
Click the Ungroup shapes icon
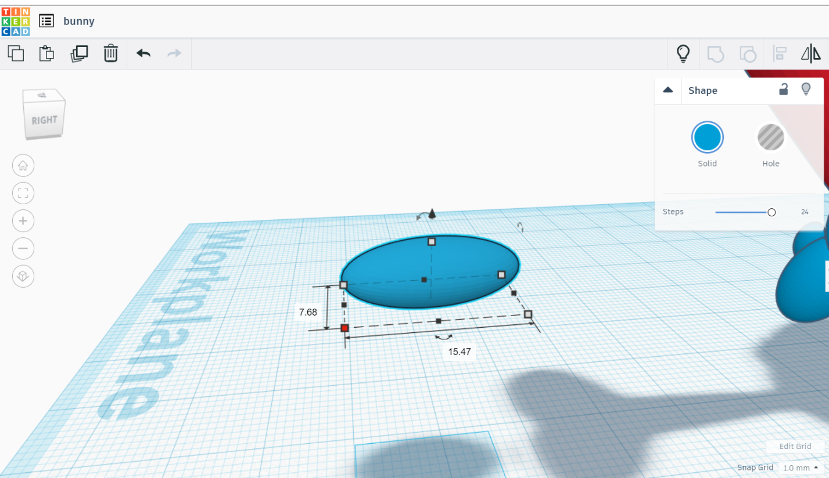pyautogui.click(x=748, y=54)
